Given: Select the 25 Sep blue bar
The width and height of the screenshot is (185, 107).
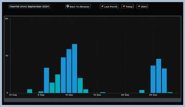Looking at the screenshot, I should [153, 79].
